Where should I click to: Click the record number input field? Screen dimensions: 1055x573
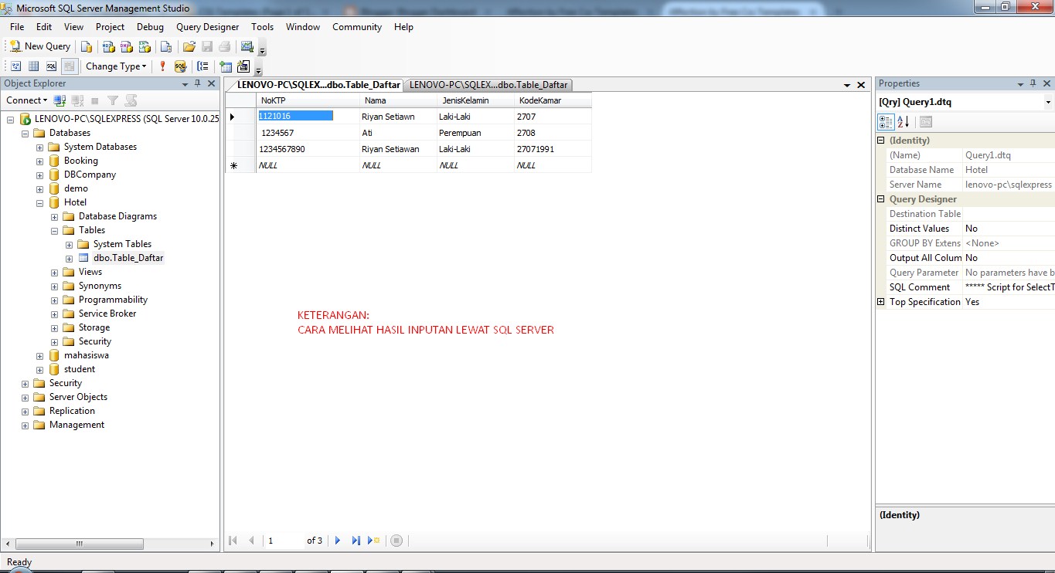pos(284,541)
